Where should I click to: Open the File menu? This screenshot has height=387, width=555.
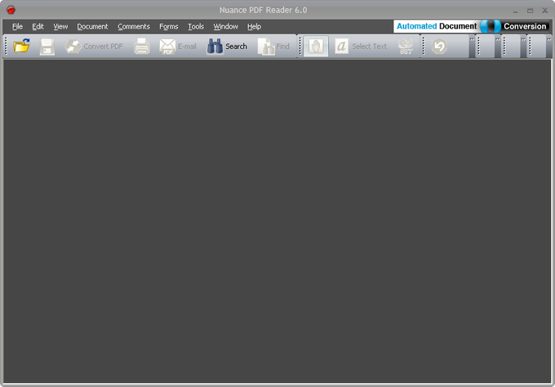point(17,27)
